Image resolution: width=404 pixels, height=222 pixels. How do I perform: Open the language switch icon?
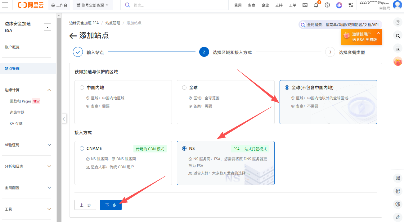click(x=351, y=5)
